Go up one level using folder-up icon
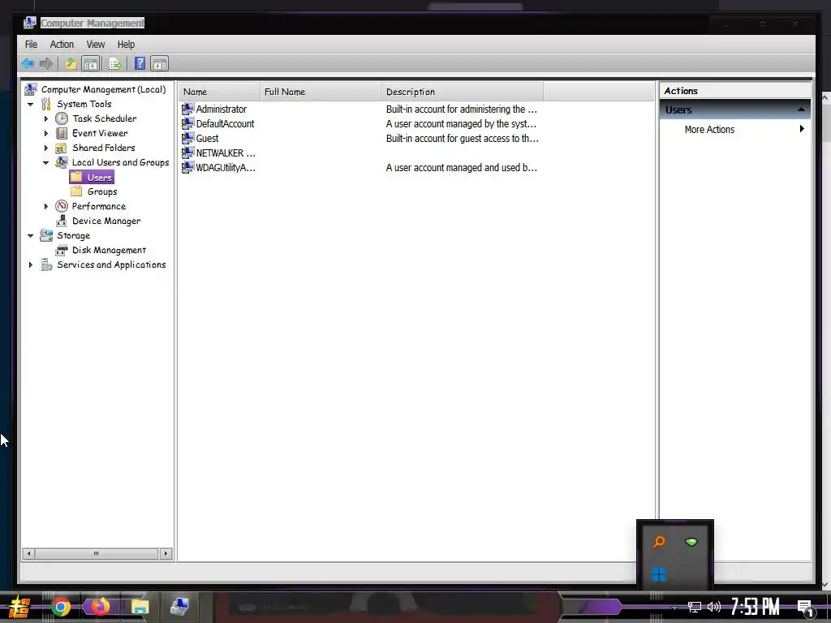The width and height of the screenshot is (831, 623). coord(71,64)
